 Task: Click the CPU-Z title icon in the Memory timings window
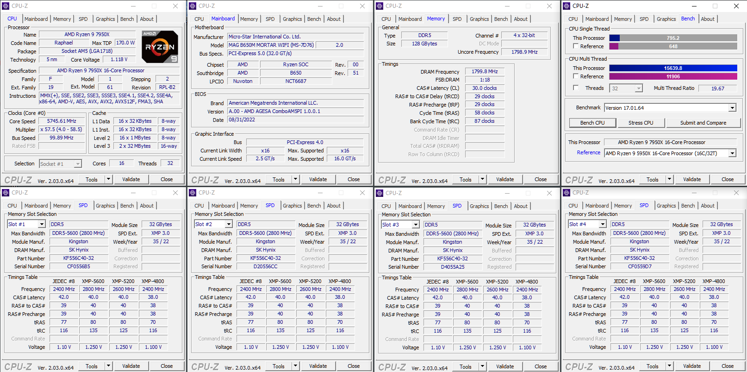pos(380,6)
